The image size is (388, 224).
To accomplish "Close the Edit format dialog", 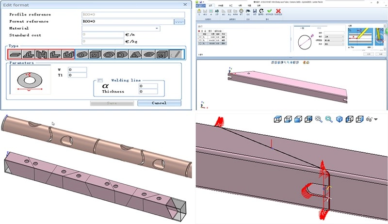I will pyautogui.click(x=184, y=4).
